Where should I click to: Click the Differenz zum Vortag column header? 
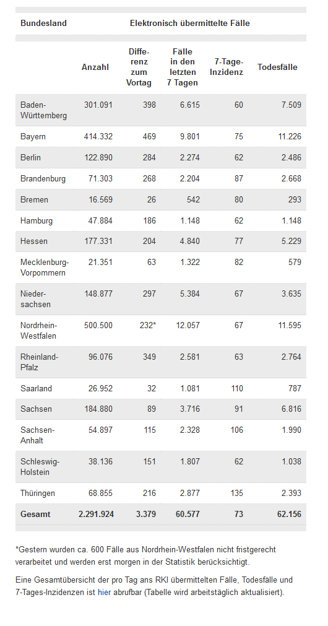(139, 67)
